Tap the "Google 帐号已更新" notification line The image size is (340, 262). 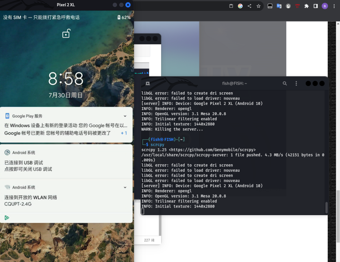click(x=57, y=133)
